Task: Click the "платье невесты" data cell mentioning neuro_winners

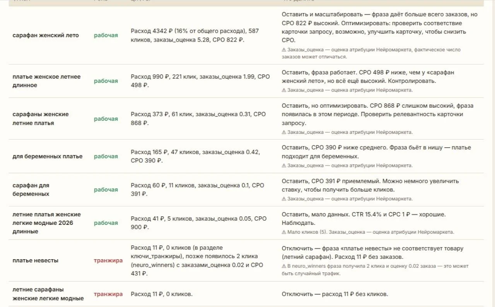Action: [x=197, y=261]
